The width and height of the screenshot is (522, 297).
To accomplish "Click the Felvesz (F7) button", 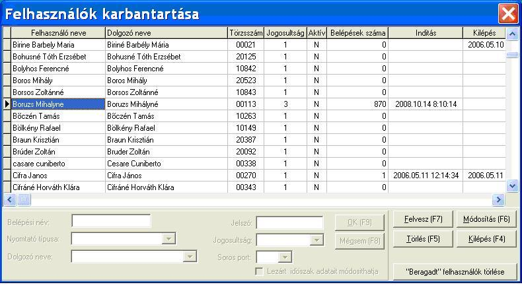I will pos(423,219).
